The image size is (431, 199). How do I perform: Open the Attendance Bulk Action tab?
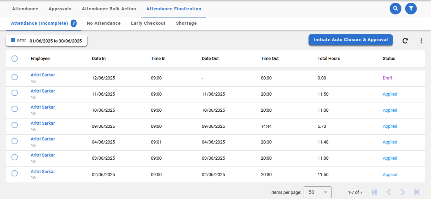[x=109, y=9]
